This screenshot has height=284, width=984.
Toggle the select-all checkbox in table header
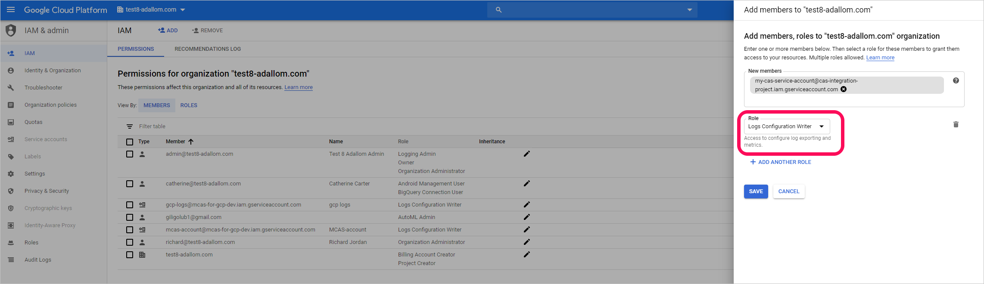[130, 142]
